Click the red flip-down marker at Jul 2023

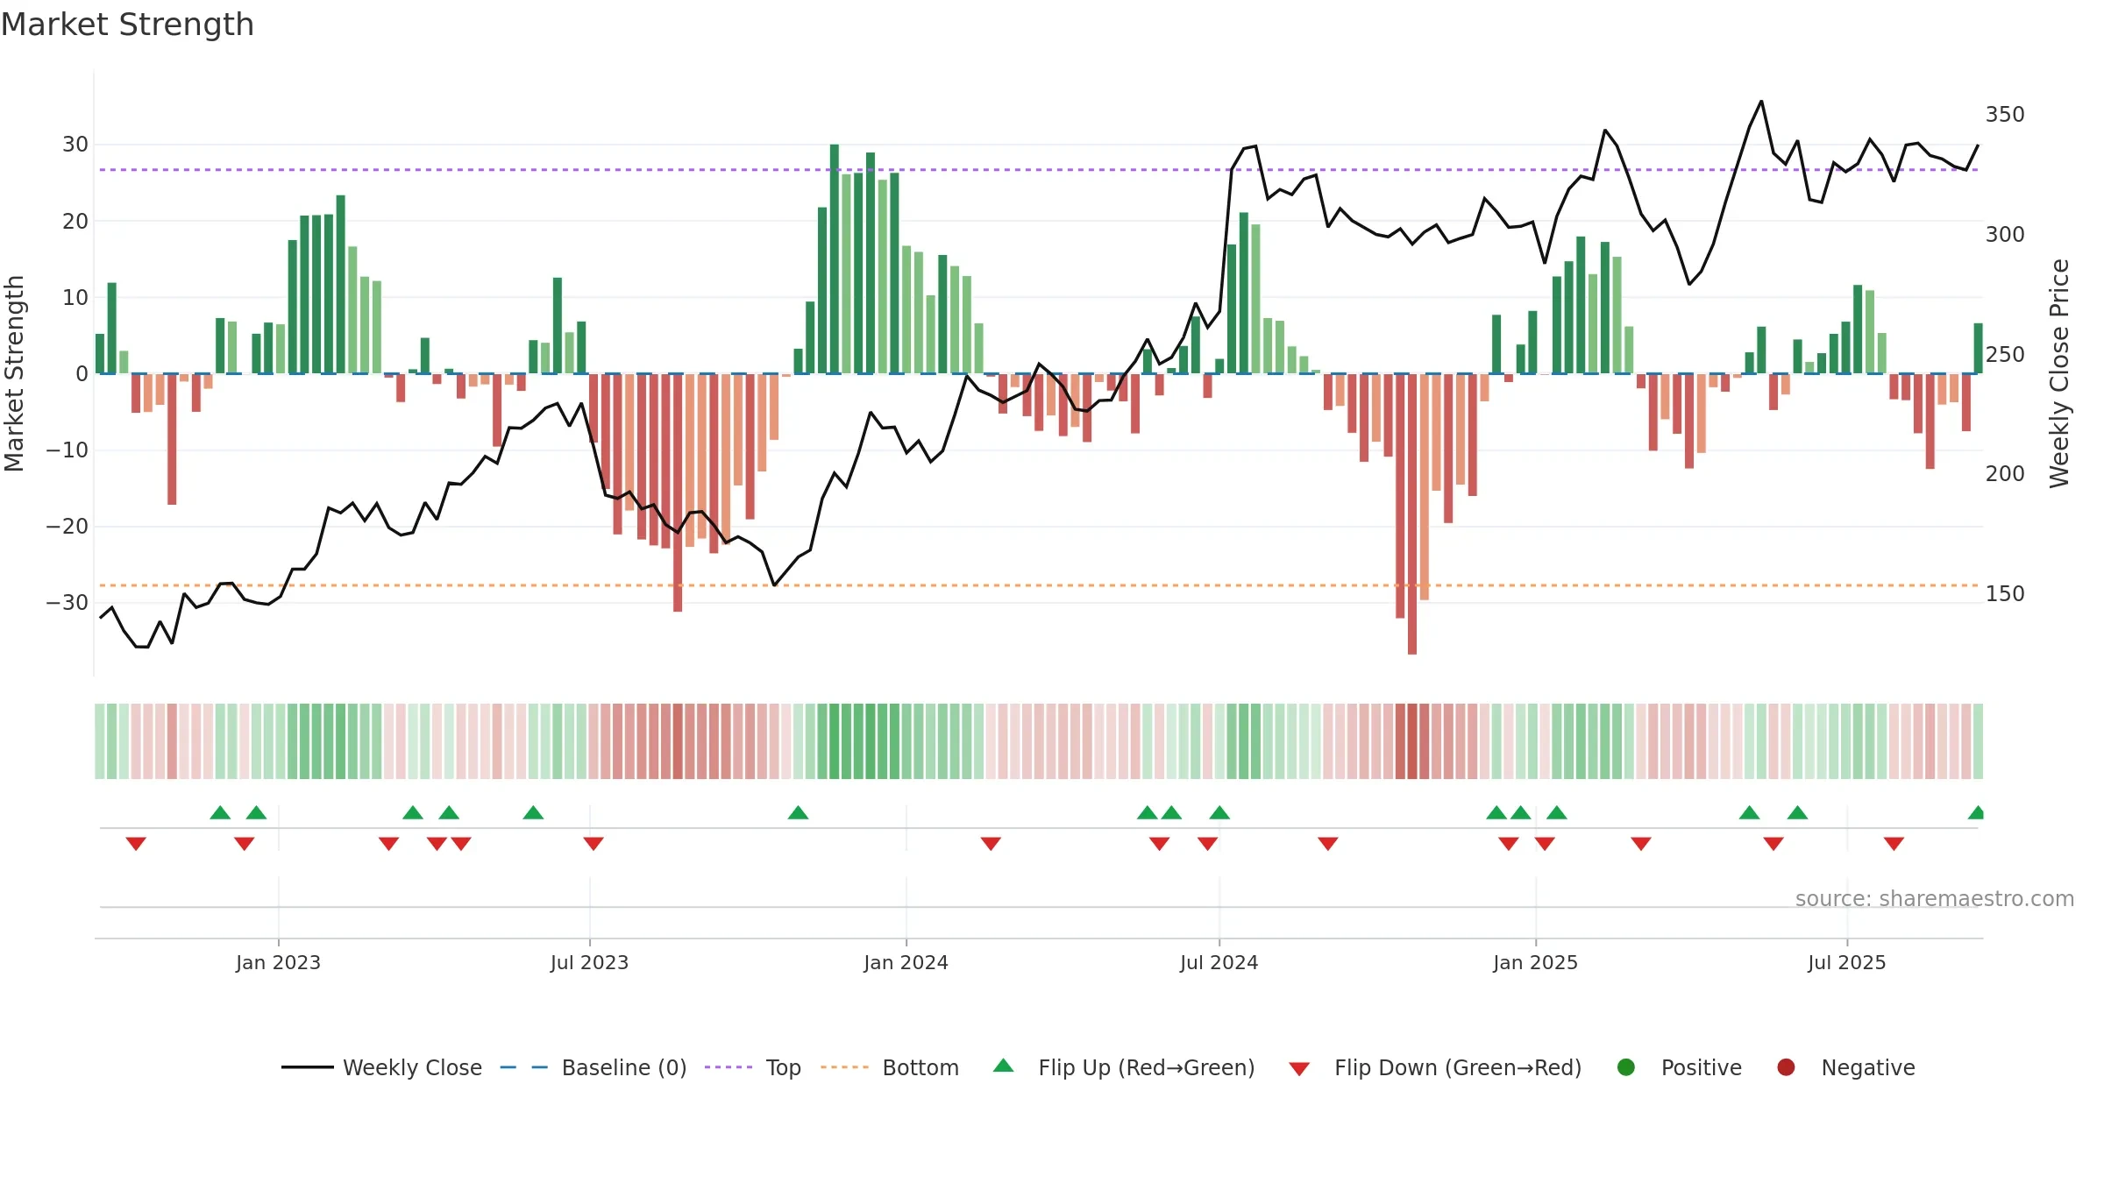point(594,843)
